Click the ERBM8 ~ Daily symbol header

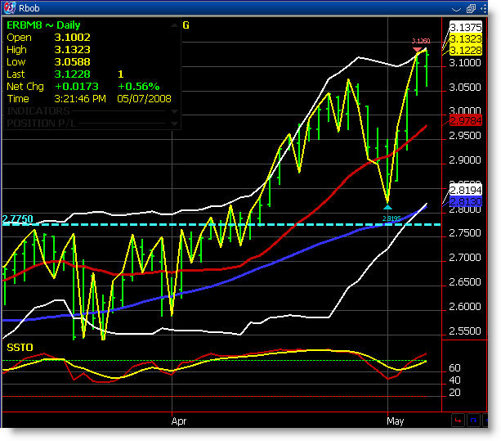pyautogui.click(x=43, y=25)
